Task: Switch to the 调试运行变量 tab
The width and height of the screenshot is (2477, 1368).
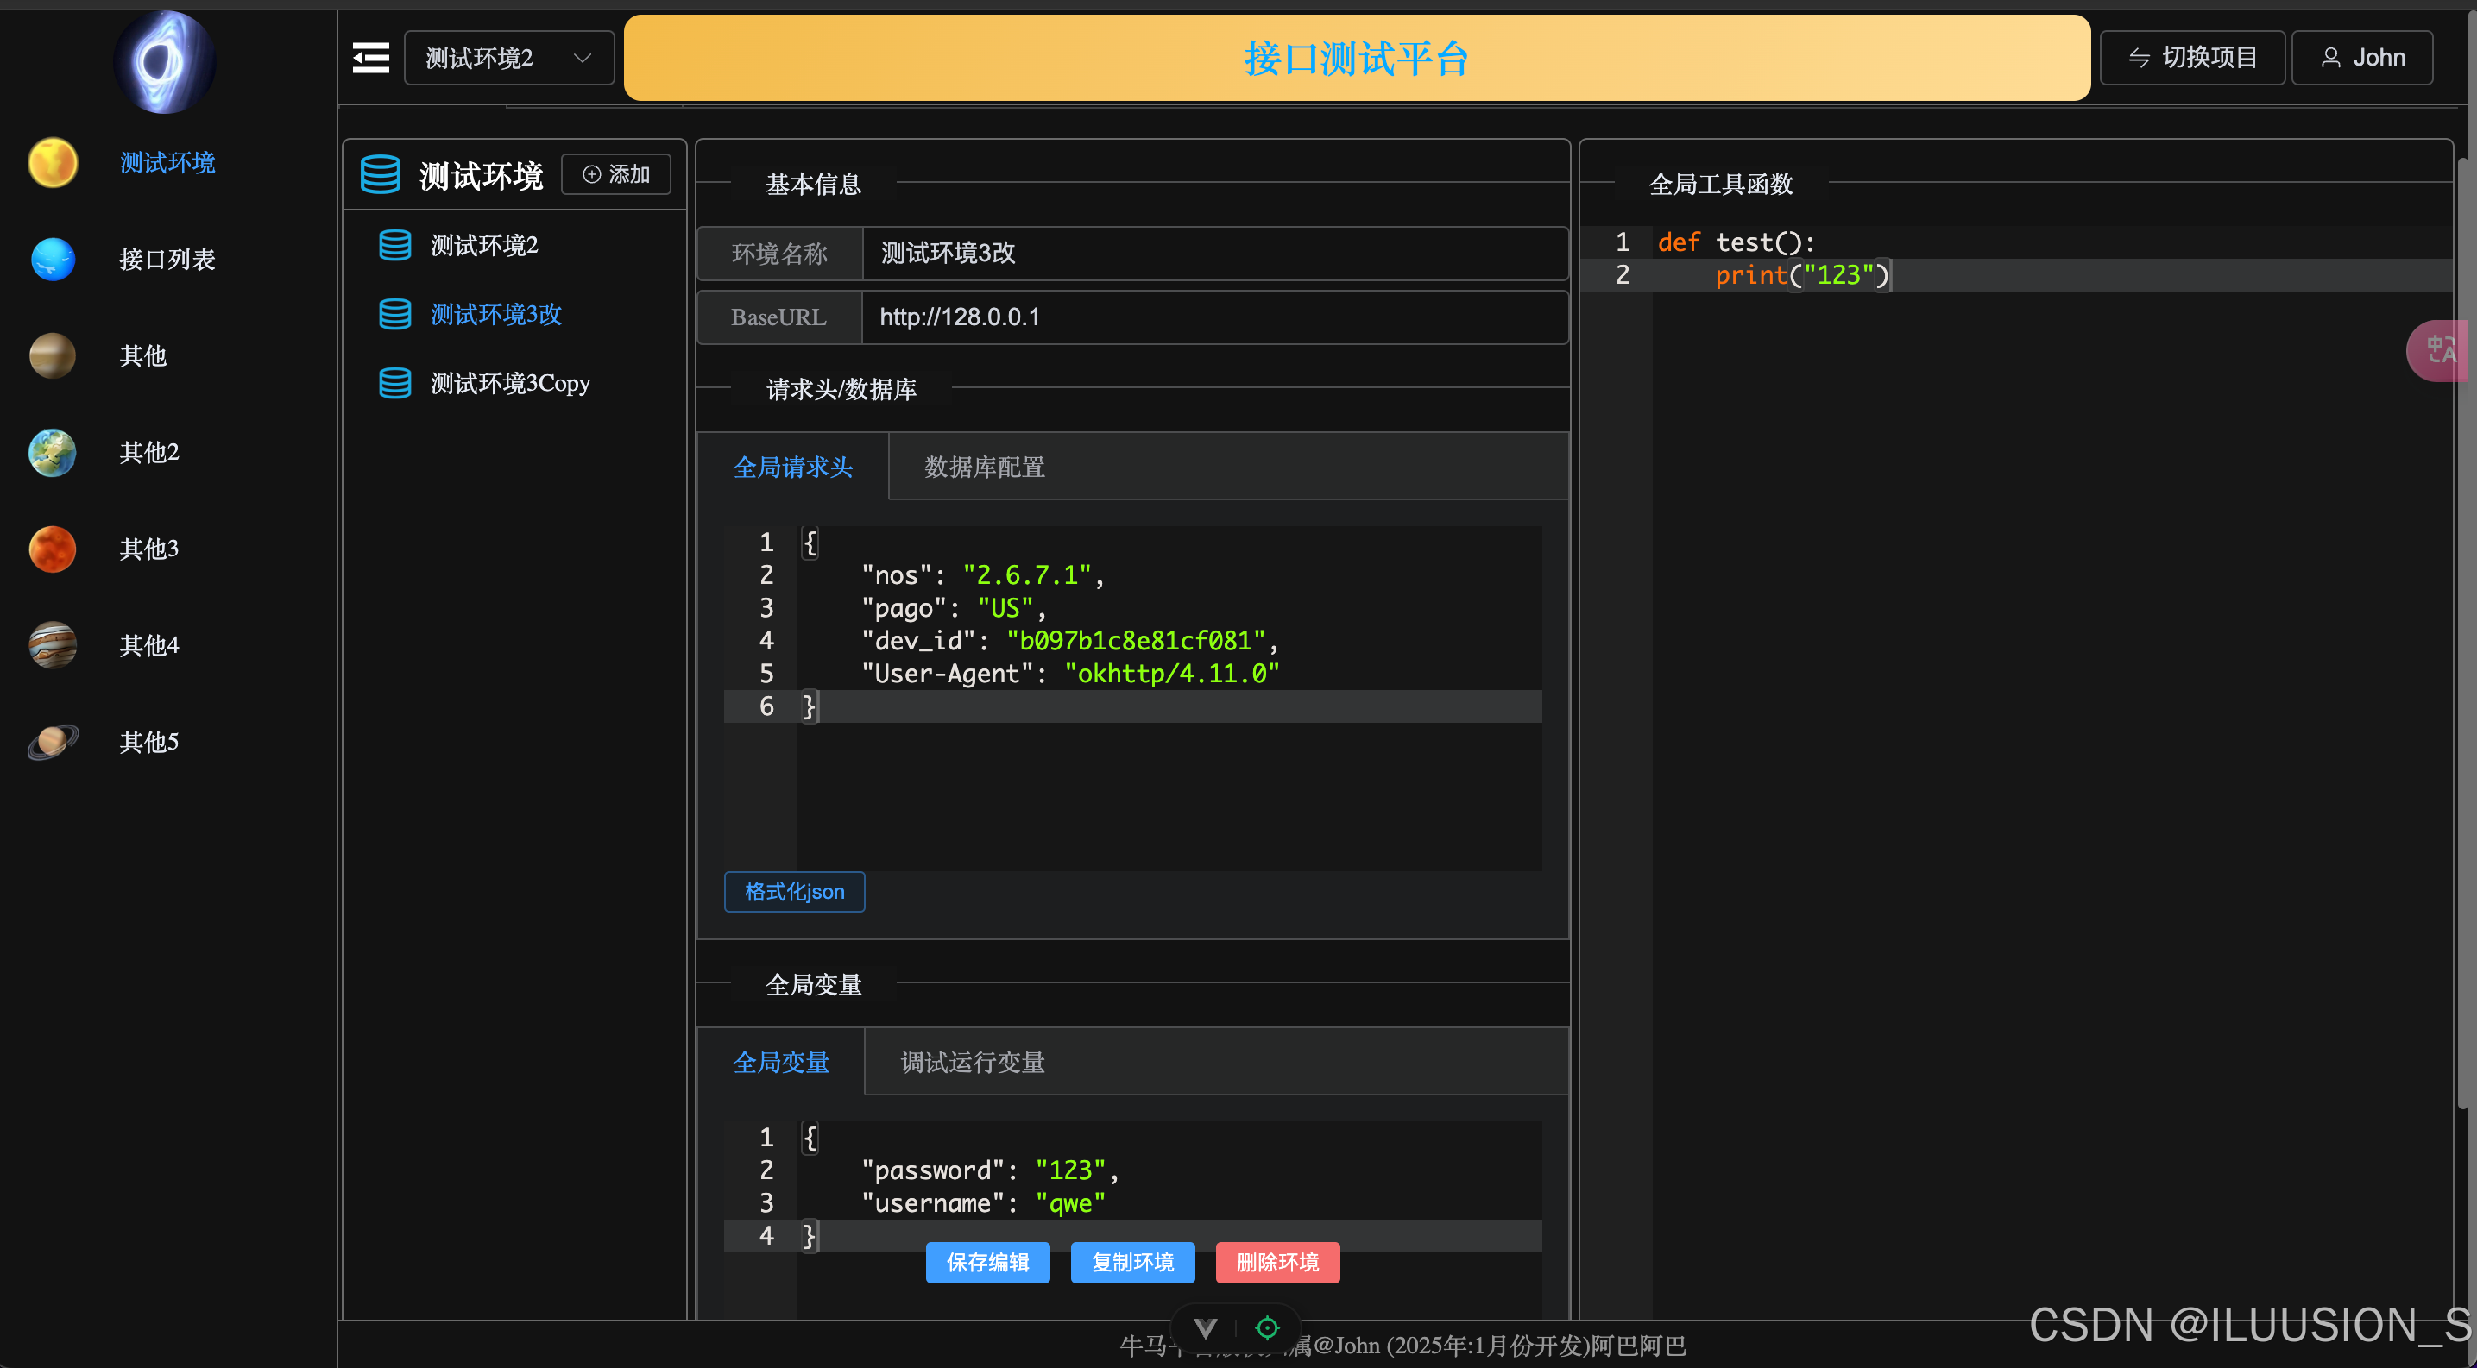Action: pos(972,1063)
